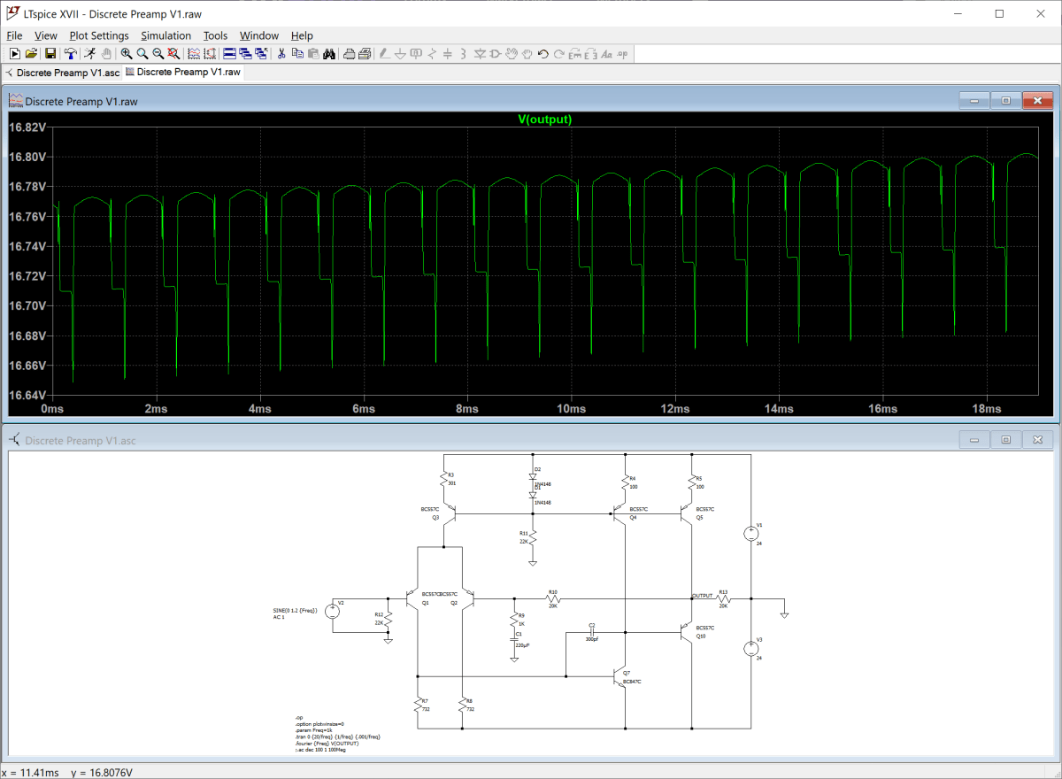Click the 10ms time axis label
This screenshot has height=779, width=1062.
(x=571, y=409)
